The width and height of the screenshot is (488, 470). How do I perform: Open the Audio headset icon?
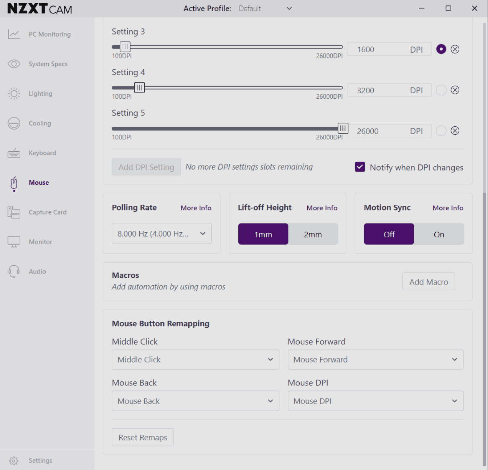14,271
